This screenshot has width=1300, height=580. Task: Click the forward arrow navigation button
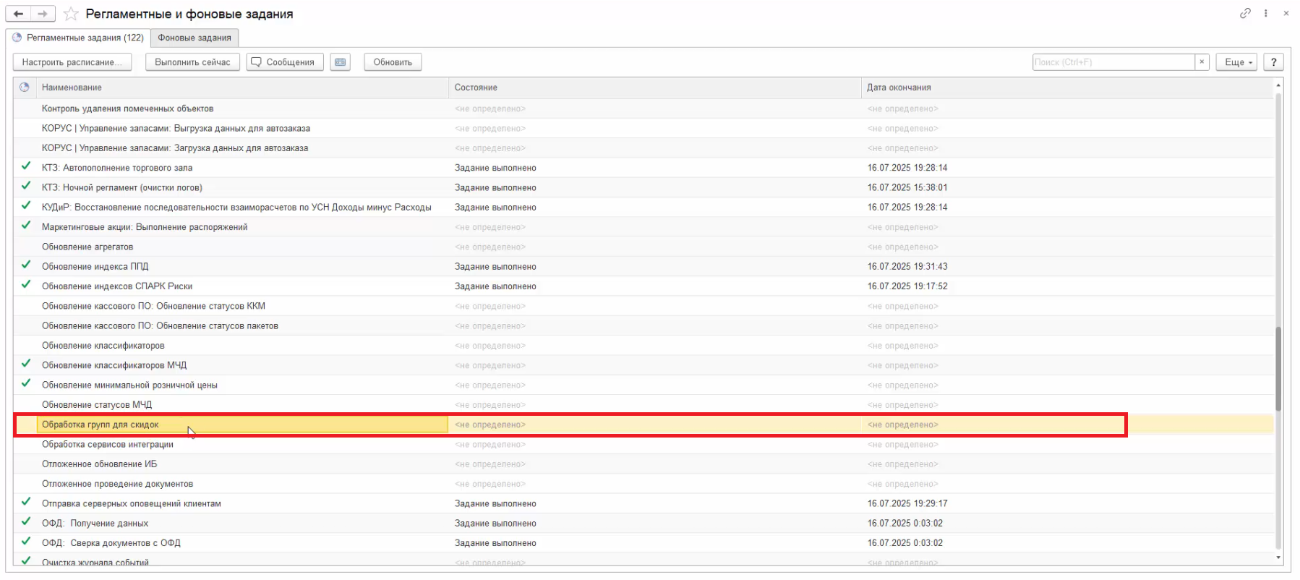click(43, 14)
